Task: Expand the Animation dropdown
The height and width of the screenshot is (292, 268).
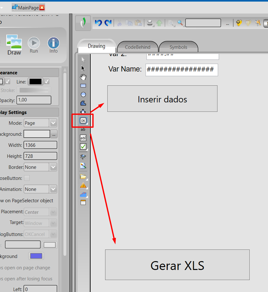Action: (53, 189)
